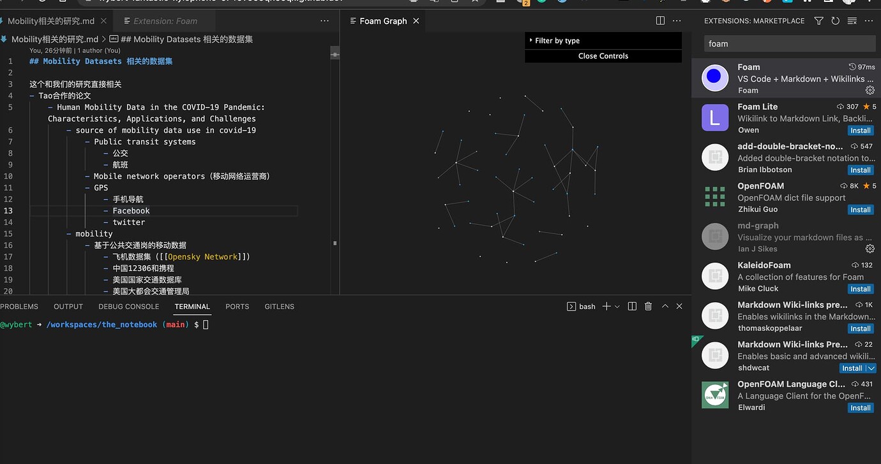Install the Foam Lite extension
Image resolution: width=881 pixels, height=464 pixels.
(x=861, y=130)
